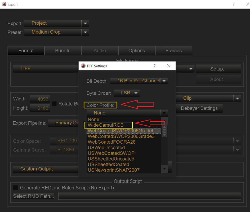Click Select RMD Path... button
The image size is (250, 212).
(x=34, y=196)
